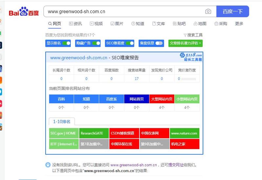262x180 pixels.
Task: Click the CSDN博客频道 ranking tile
Action: (x=124, y=133)
